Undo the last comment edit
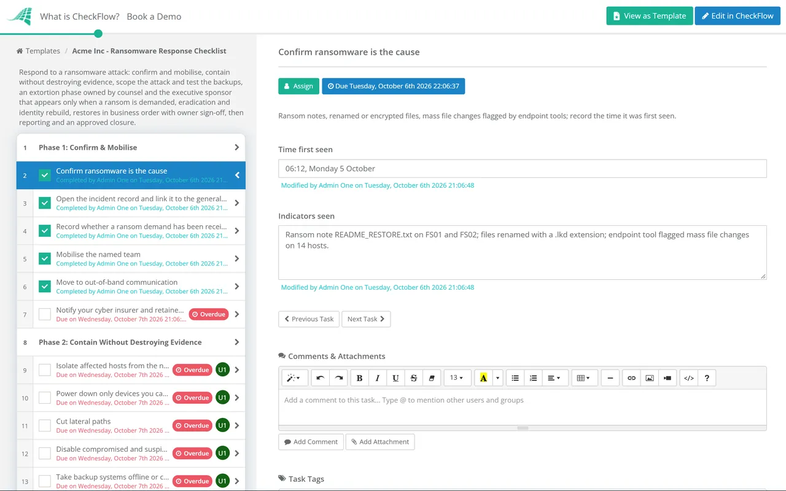This screenshot has width=786, height=491. click(321, 378)
